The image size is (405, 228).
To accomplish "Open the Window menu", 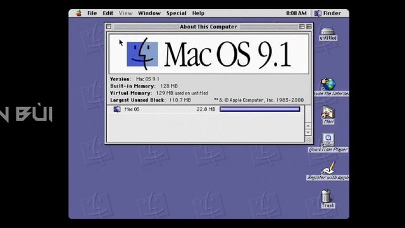I will click(149, 13).
